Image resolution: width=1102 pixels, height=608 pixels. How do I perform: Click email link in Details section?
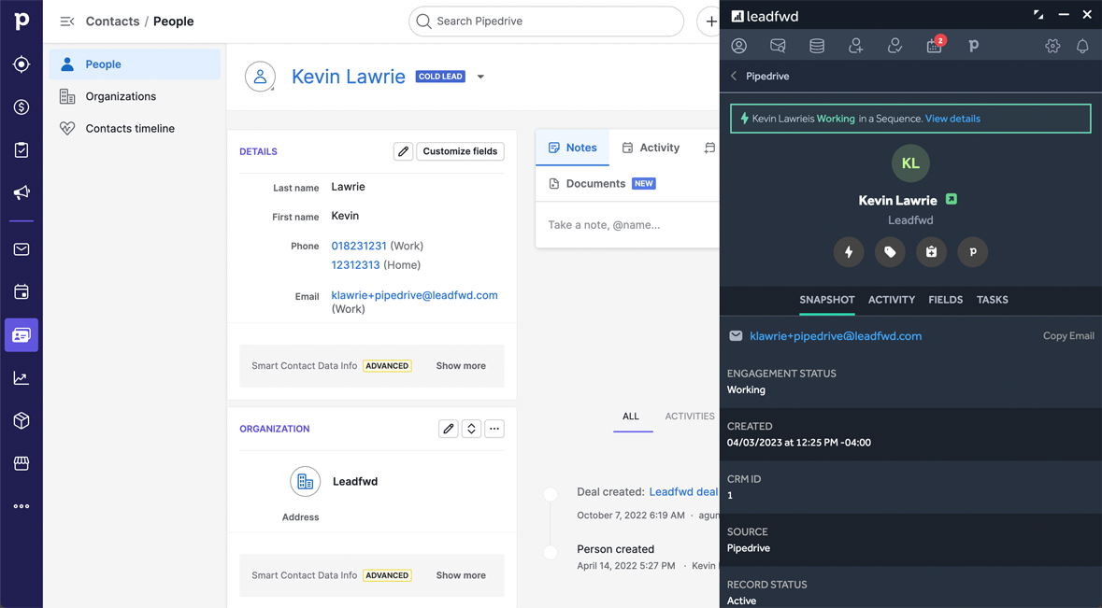click(415, 295)
